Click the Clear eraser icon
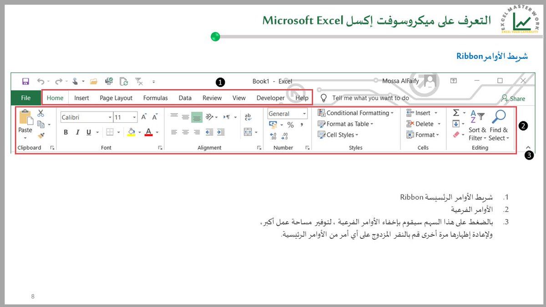Viewport: 546px width, 307px height. coord(456,135)
